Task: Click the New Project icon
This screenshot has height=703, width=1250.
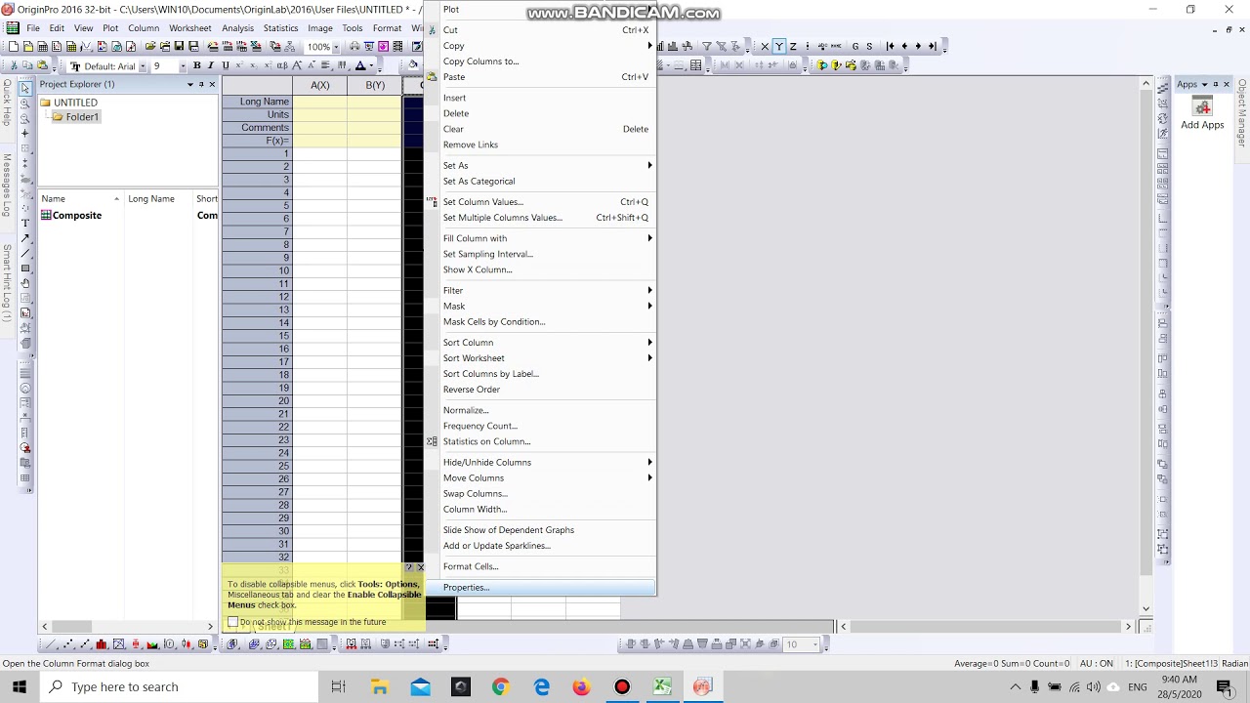Action: click(x=13, y=47)
